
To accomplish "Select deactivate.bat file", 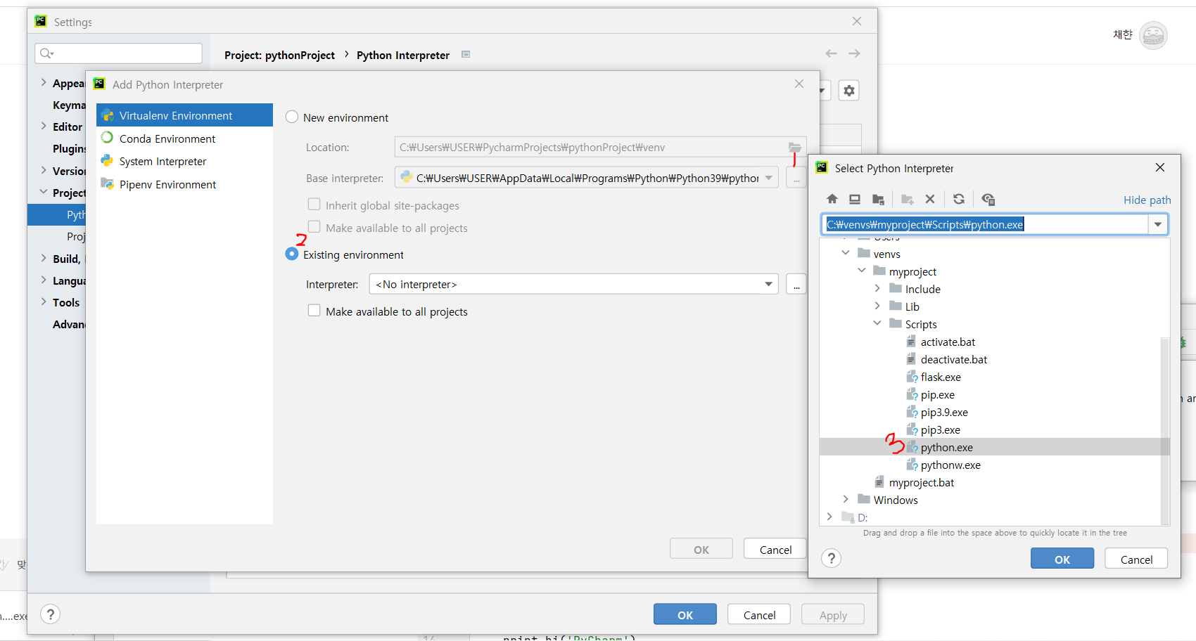I will (953, 359).
